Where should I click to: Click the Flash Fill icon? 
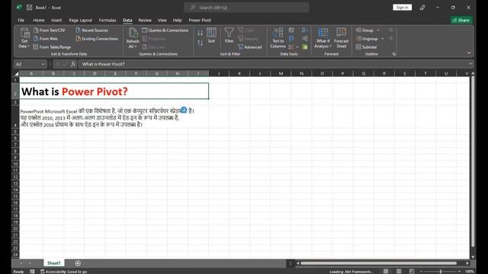291,30
